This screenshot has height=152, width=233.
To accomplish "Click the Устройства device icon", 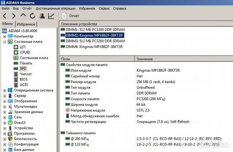I will pyautogui.click(x=10, y=128).
